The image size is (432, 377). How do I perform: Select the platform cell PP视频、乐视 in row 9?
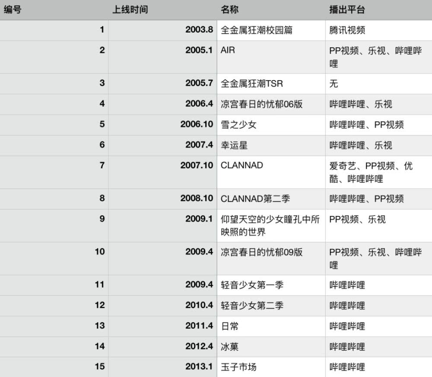(378, 226)
